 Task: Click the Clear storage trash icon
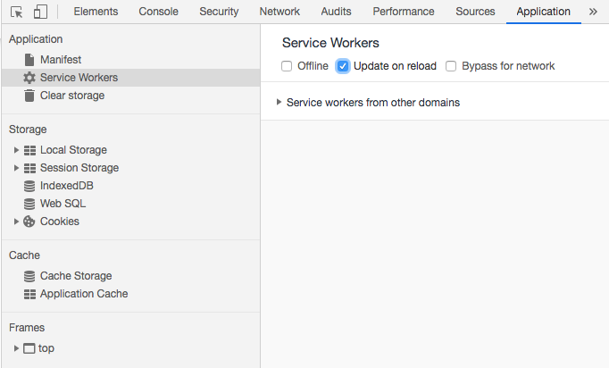29,96
